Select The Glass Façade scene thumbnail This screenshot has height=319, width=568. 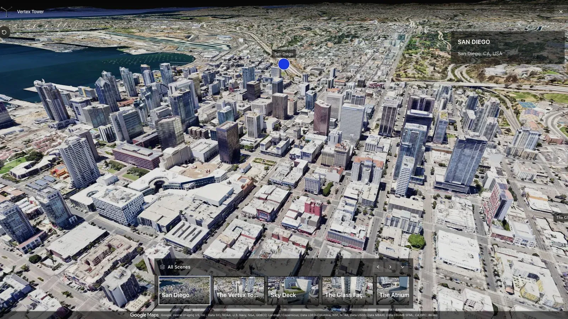(347, 291)
